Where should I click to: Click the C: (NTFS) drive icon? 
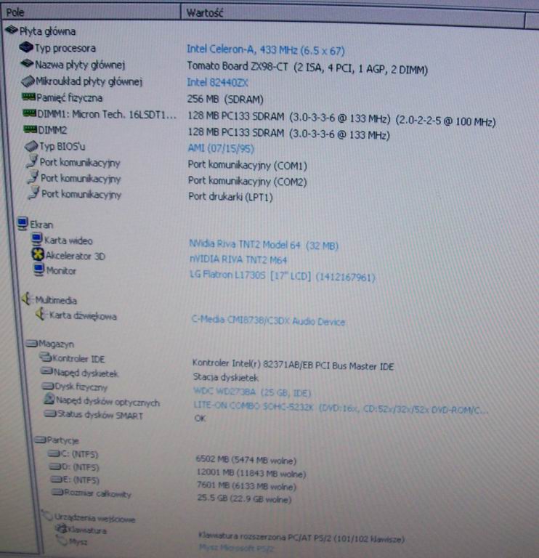tap(54, 453)
